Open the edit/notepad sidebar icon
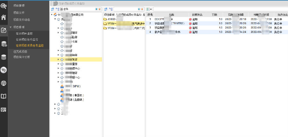Viewport: 288px width, 137px height. pyautogui.click(x=4, y=31)
